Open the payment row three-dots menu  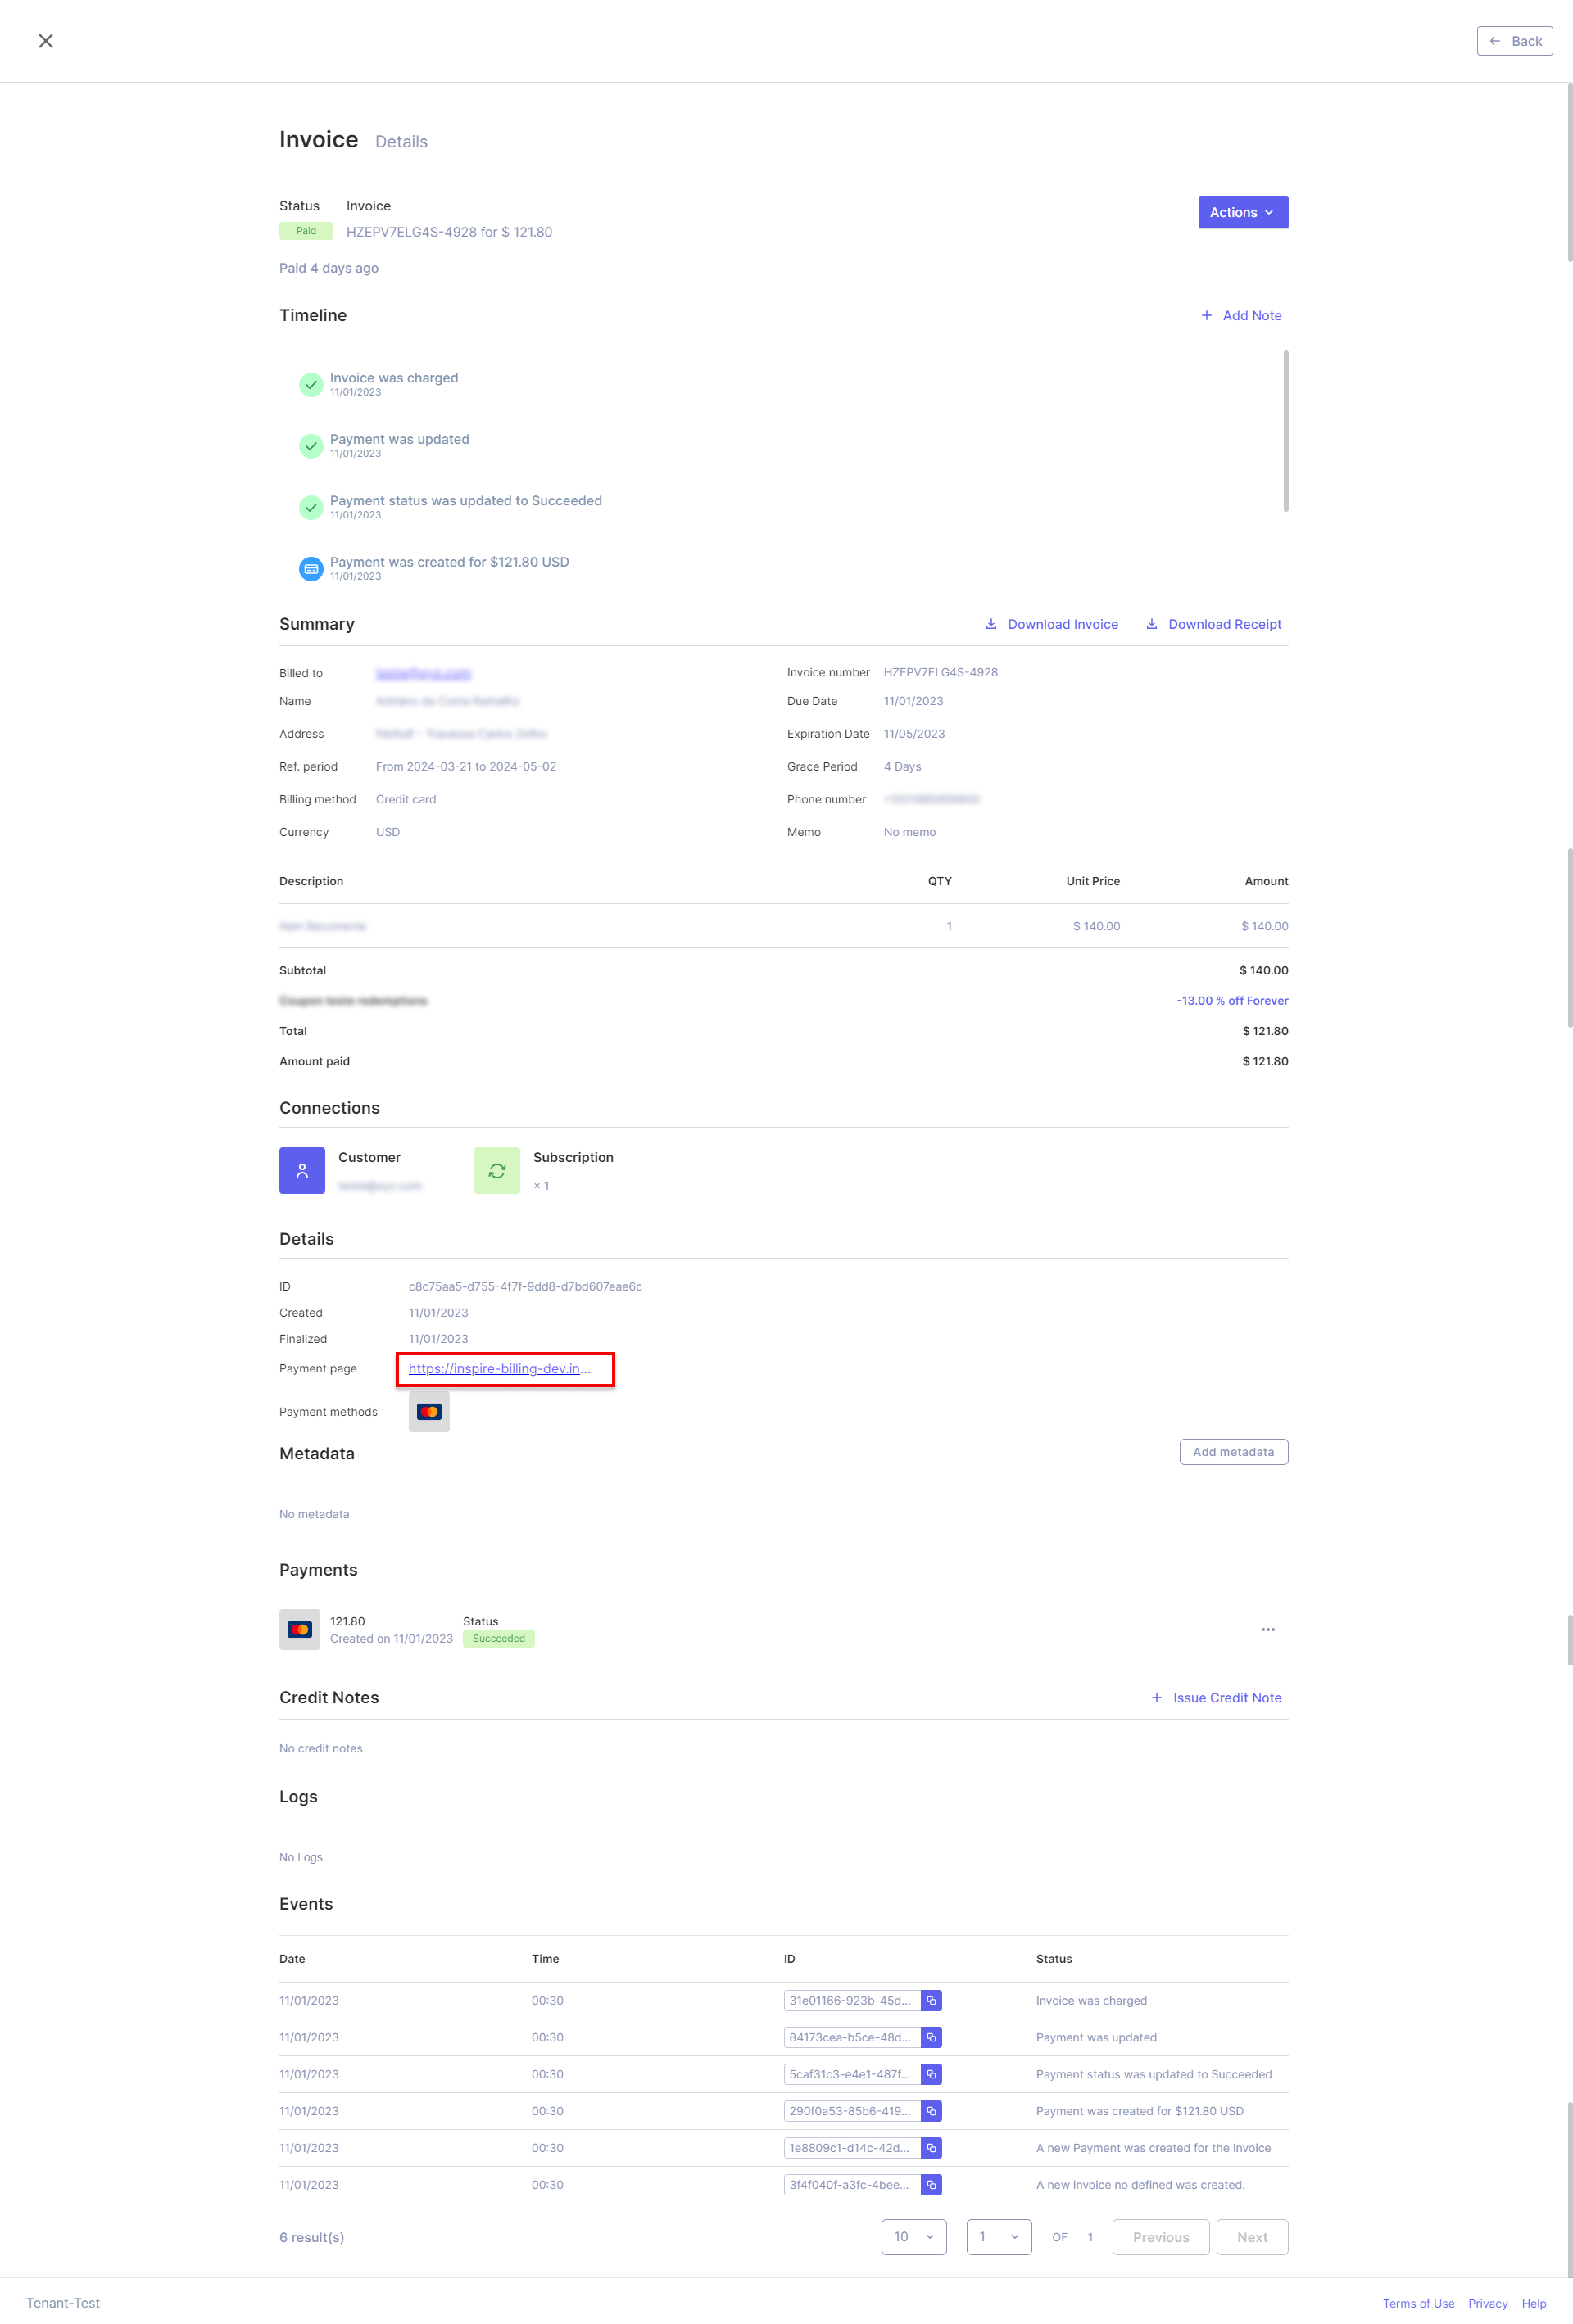point(1268,1630)
